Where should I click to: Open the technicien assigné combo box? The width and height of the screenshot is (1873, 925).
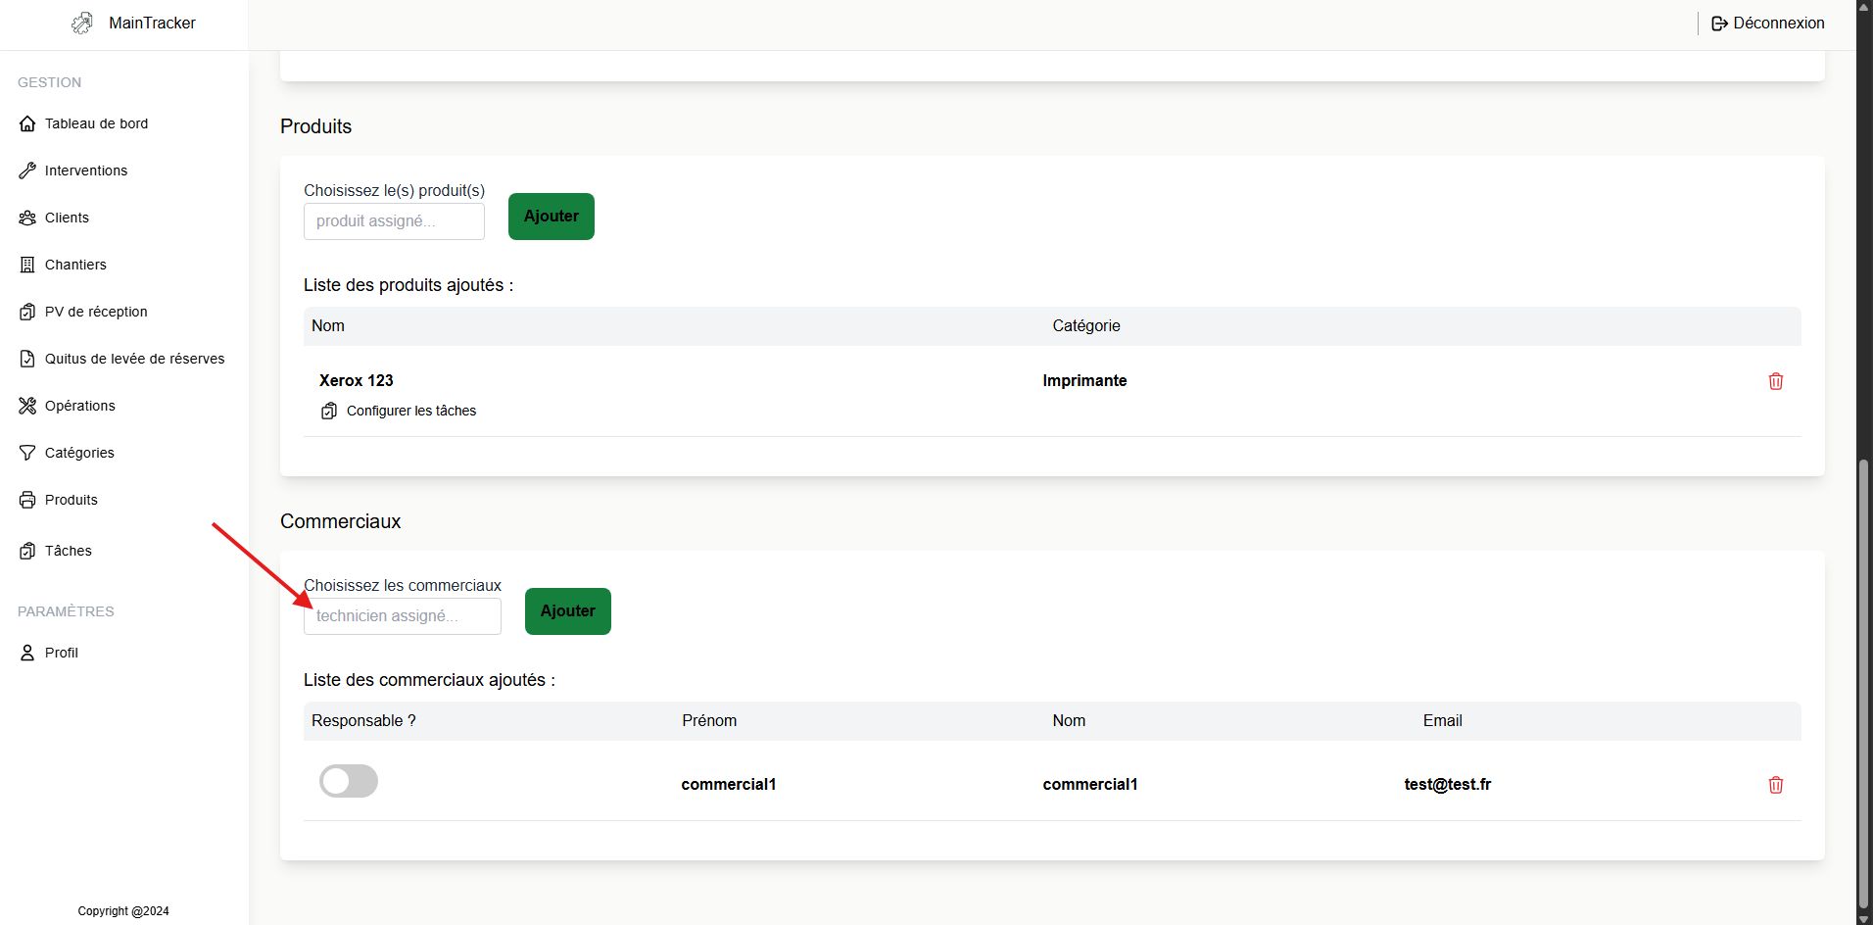[x=402, y=616]
